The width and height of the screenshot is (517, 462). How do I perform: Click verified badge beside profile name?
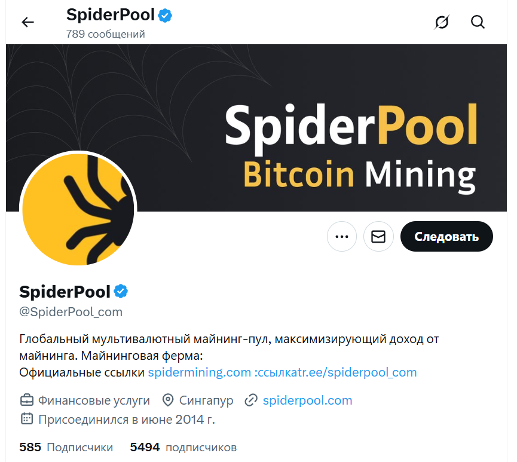click(121, 292)
